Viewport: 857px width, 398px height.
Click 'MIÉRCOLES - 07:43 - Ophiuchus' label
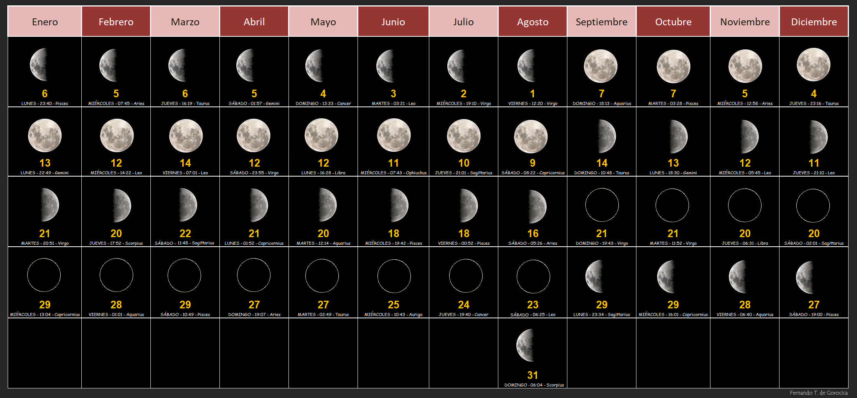393,173
